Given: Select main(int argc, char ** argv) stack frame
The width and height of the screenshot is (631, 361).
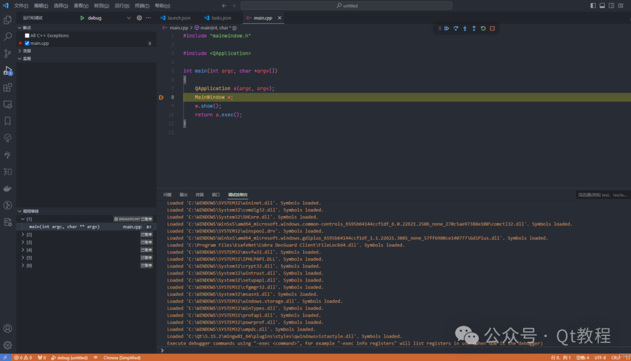Looking at the screenshot, I should click(x=86, y=227).
